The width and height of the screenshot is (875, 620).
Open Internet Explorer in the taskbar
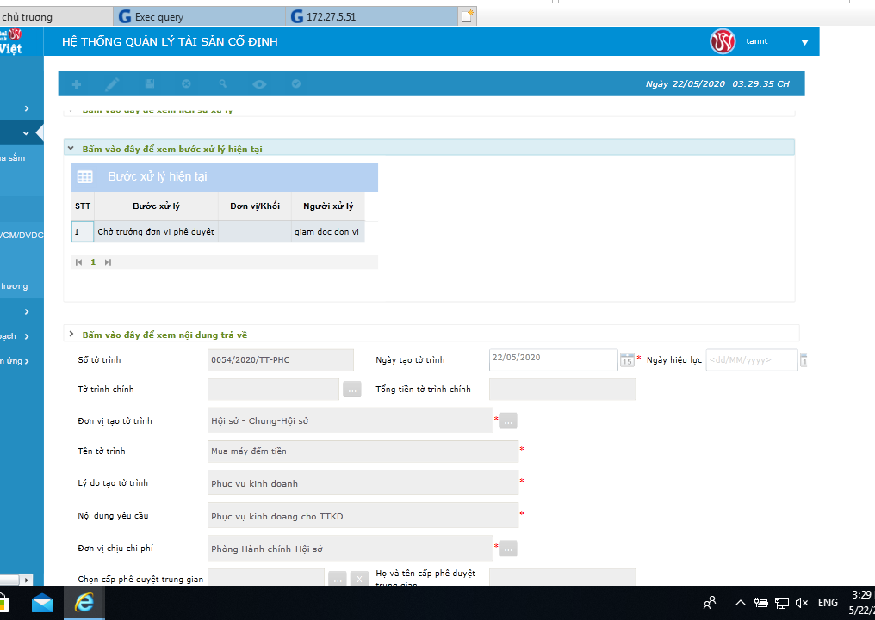84,603
